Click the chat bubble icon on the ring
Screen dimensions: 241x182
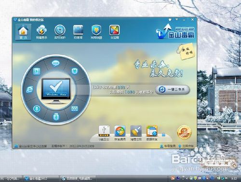[x=55, y=63]
